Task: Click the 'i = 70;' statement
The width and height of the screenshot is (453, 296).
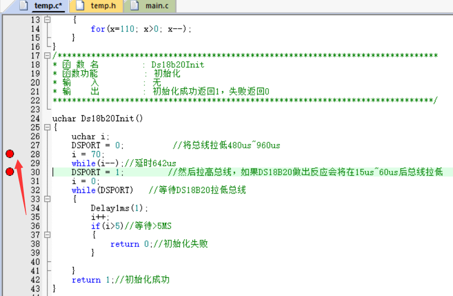Action: tap(88, 154)
